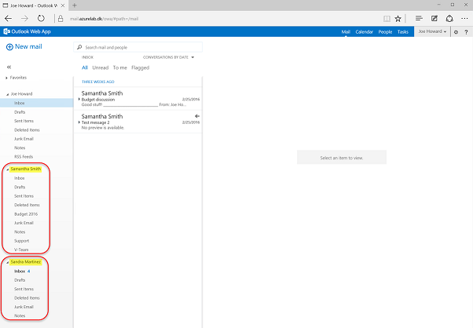Open the Hub lines icon
This screenshot has height=328, width=473.
(x=419, y=18)
